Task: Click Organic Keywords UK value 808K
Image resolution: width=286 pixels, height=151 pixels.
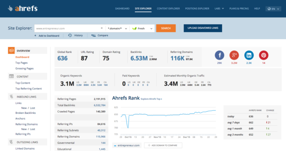Action: (x=86, y=85)
